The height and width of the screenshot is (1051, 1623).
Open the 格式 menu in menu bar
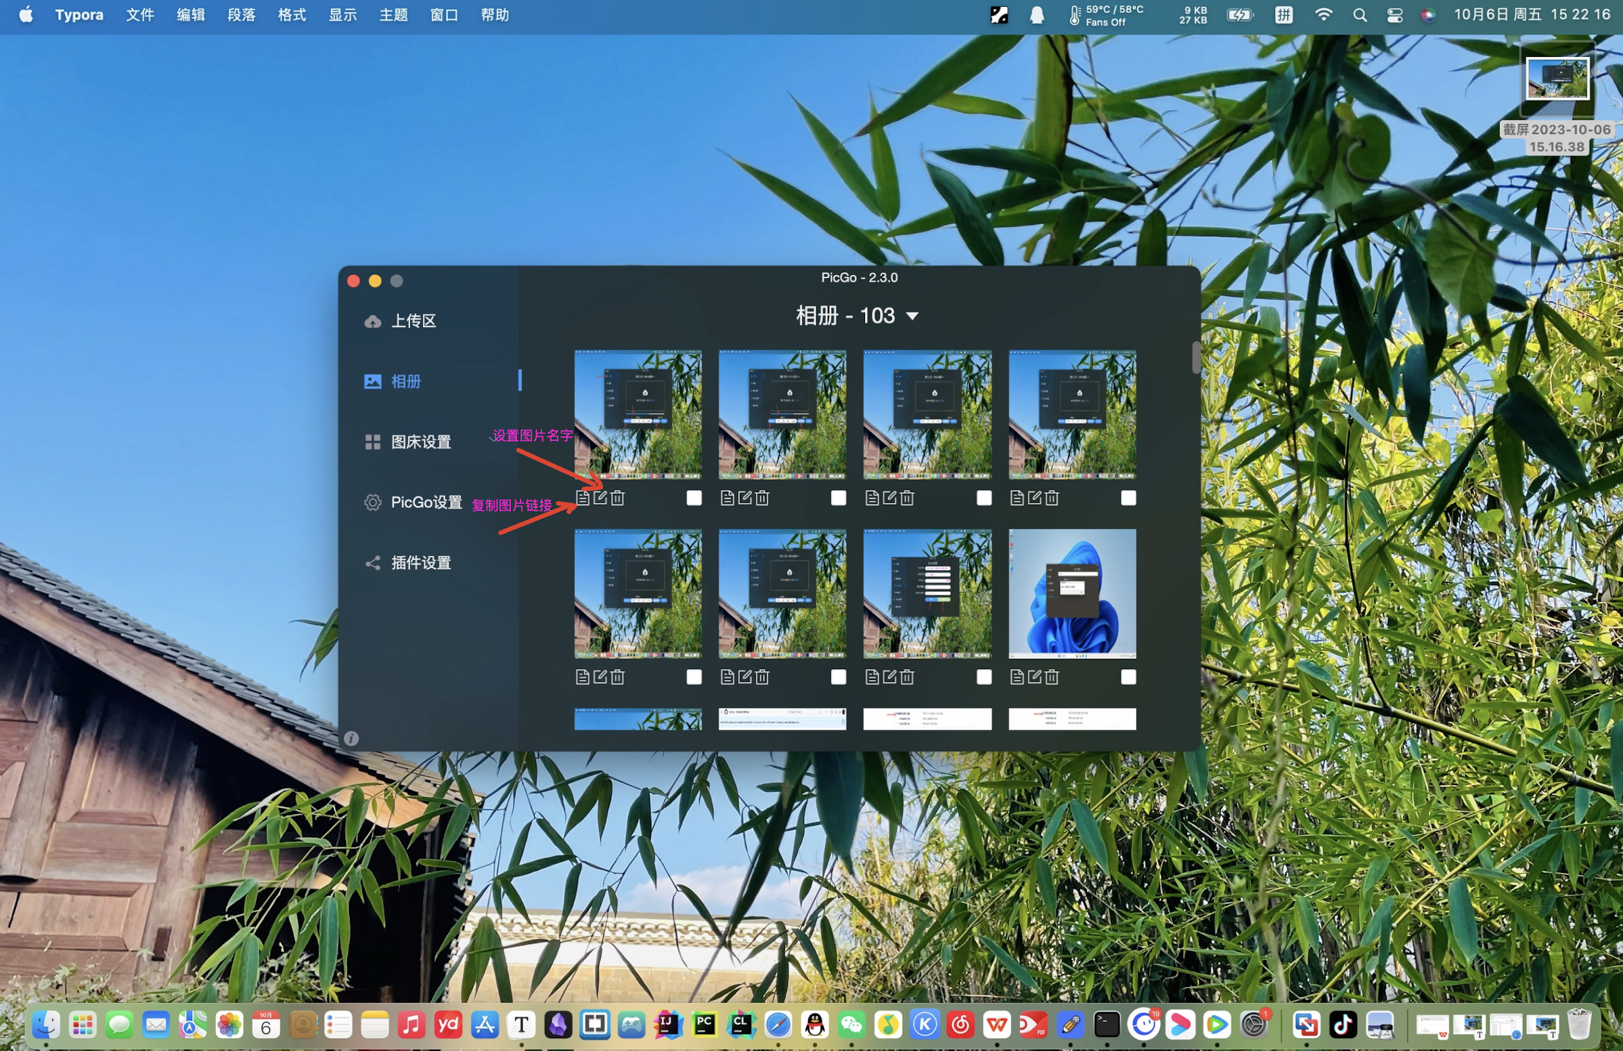click(x=292, y=15)
